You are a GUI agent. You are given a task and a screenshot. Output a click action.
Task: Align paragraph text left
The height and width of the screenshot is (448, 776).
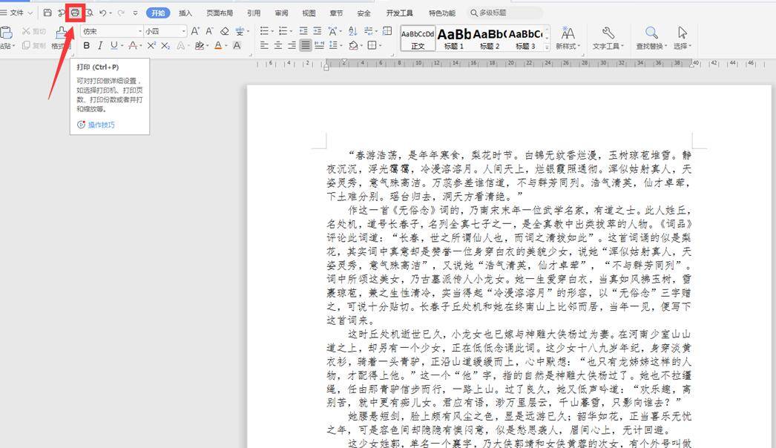click(264, 45)
